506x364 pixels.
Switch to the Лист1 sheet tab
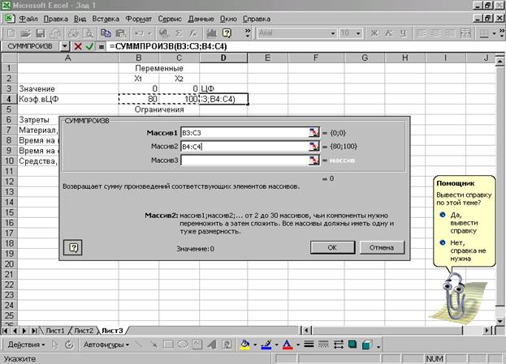[56, 331]
